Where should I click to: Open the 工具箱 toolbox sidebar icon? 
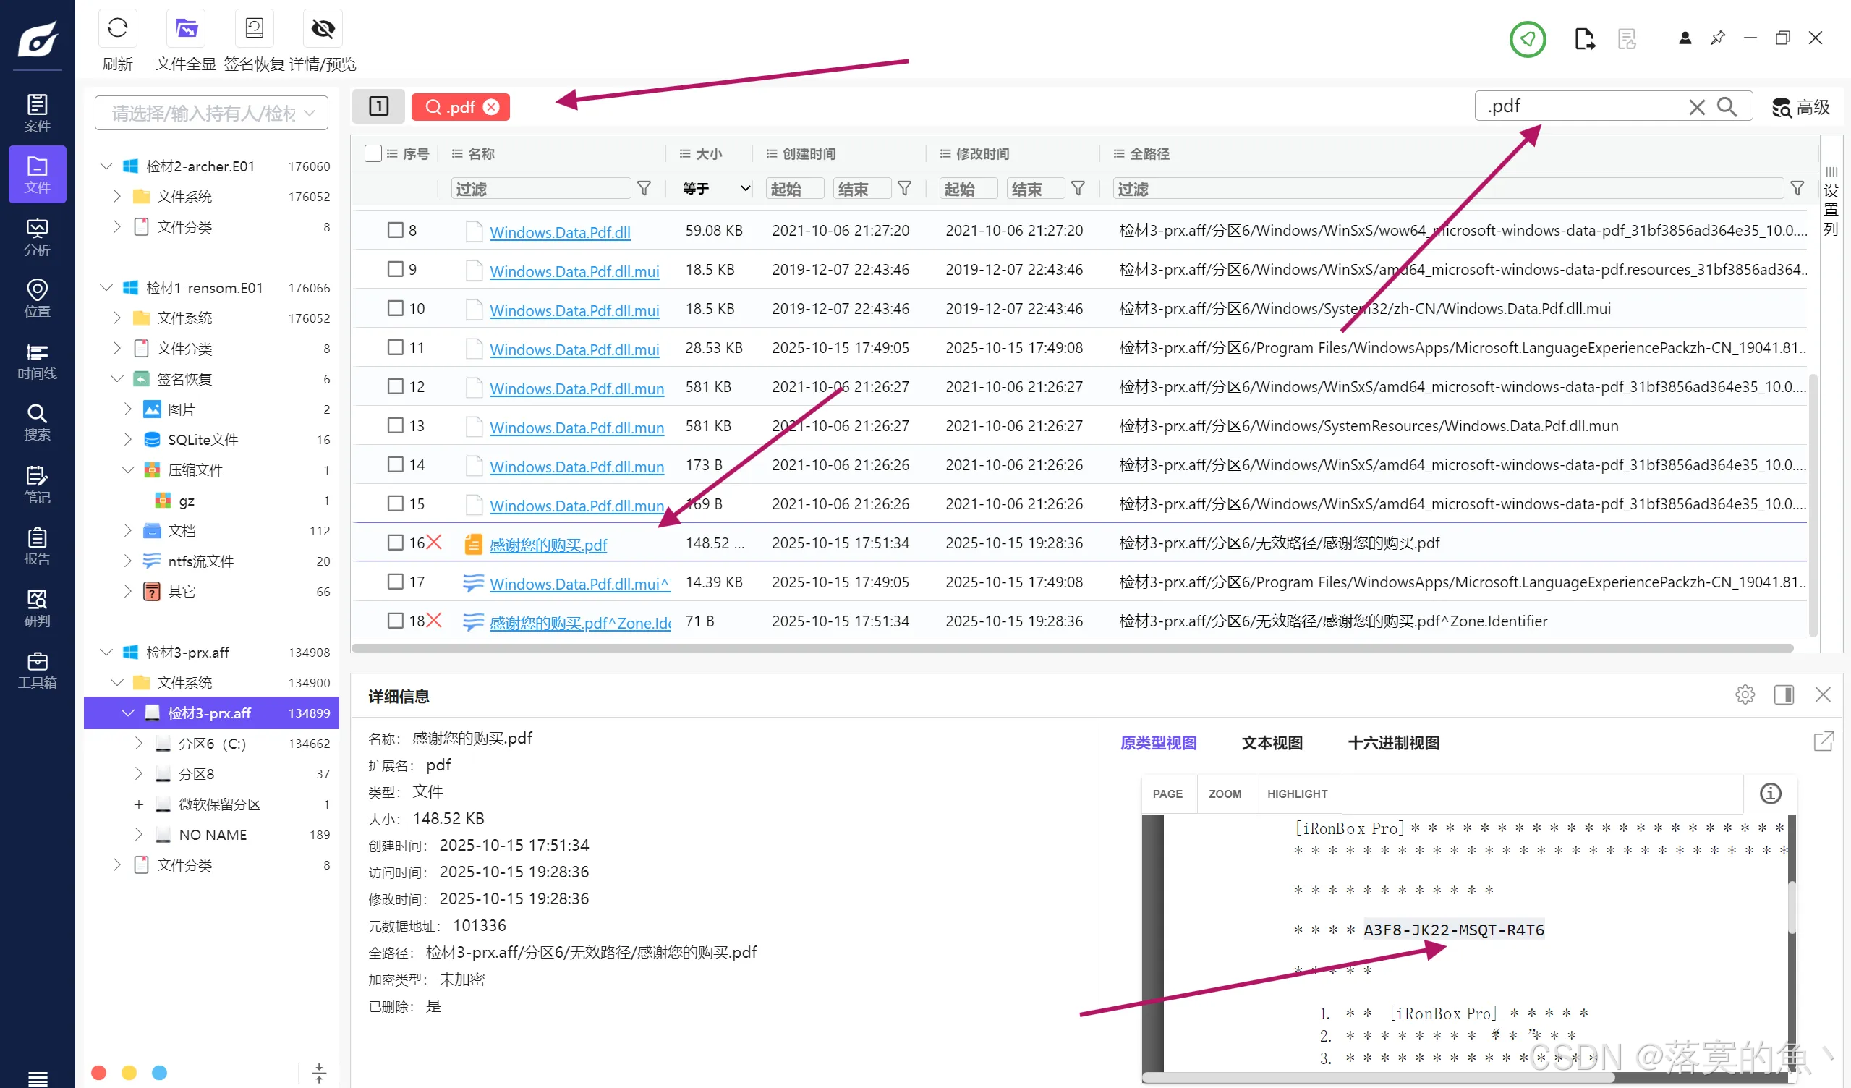pos(37,669)
